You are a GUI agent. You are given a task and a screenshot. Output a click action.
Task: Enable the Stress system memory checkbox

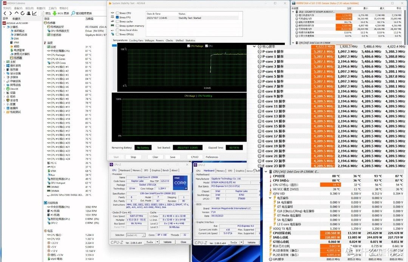click(117, 26)
